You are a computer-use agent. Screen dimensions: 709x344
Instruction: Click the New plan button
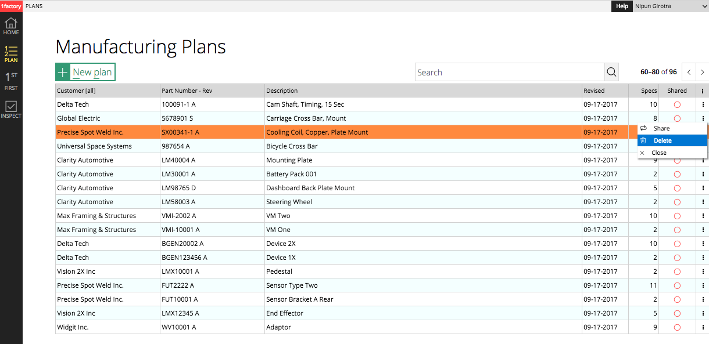coord(85,72)
